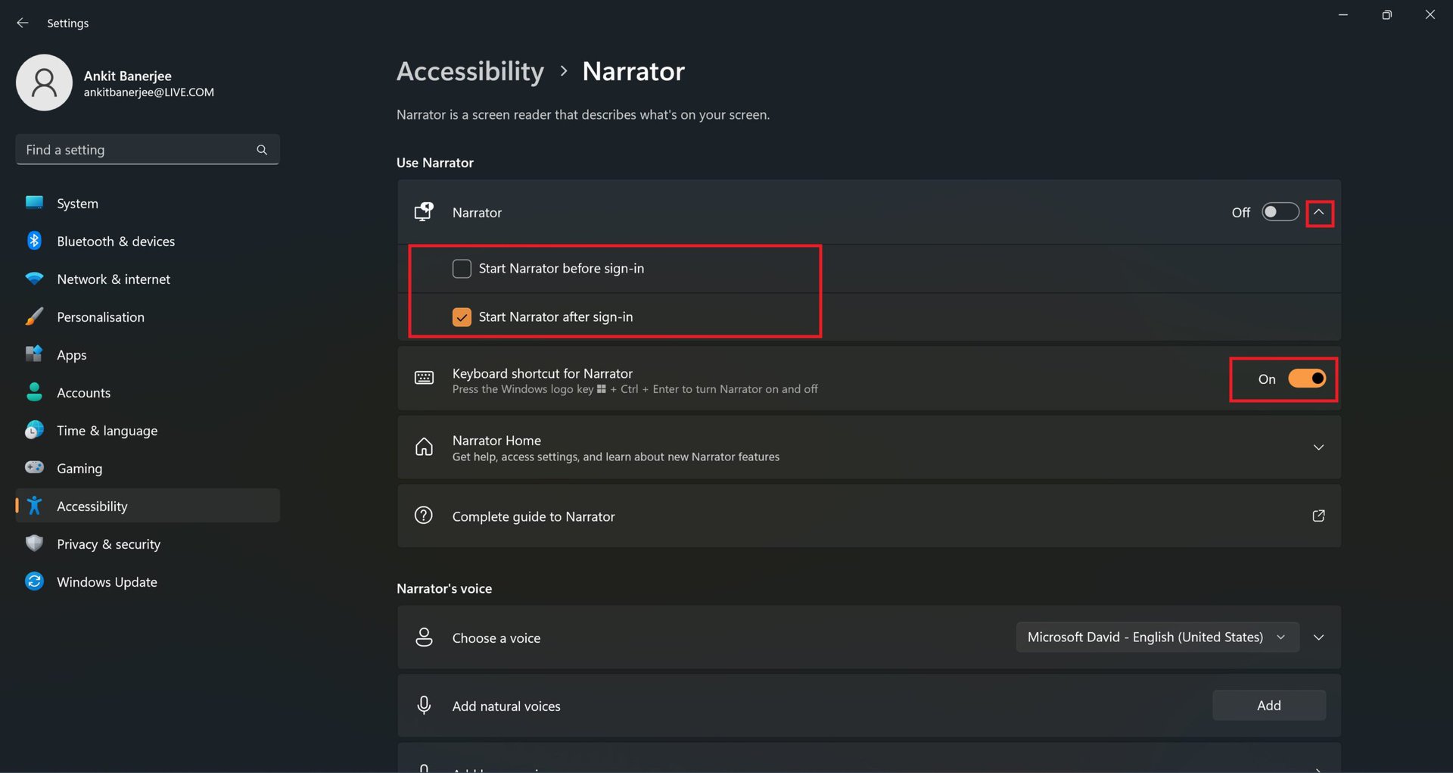Click the microphone icon for natural voices
This screenshot has height=773, width=1453.
click(424, 705)
